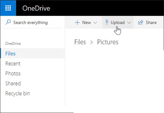
Task: Open Recycle bin in the sidebar
Action: (x=17, y=93)
